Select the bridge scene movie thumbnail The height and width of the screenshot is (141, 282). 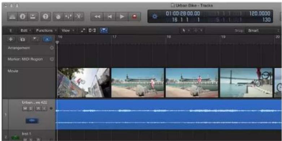click(246, 83)
